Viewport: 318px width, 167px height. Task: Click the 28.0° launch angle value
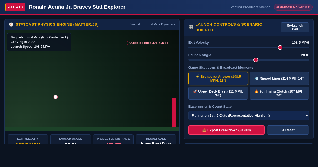point(305,55)
